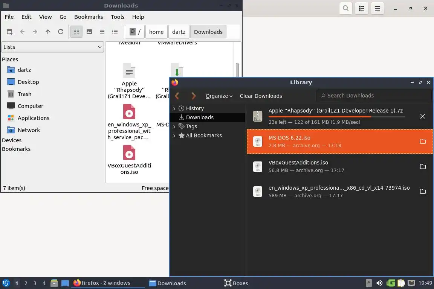Open Trash in Places sidebar
Screen dimensions: 434x289
click(x=24, y=94)
